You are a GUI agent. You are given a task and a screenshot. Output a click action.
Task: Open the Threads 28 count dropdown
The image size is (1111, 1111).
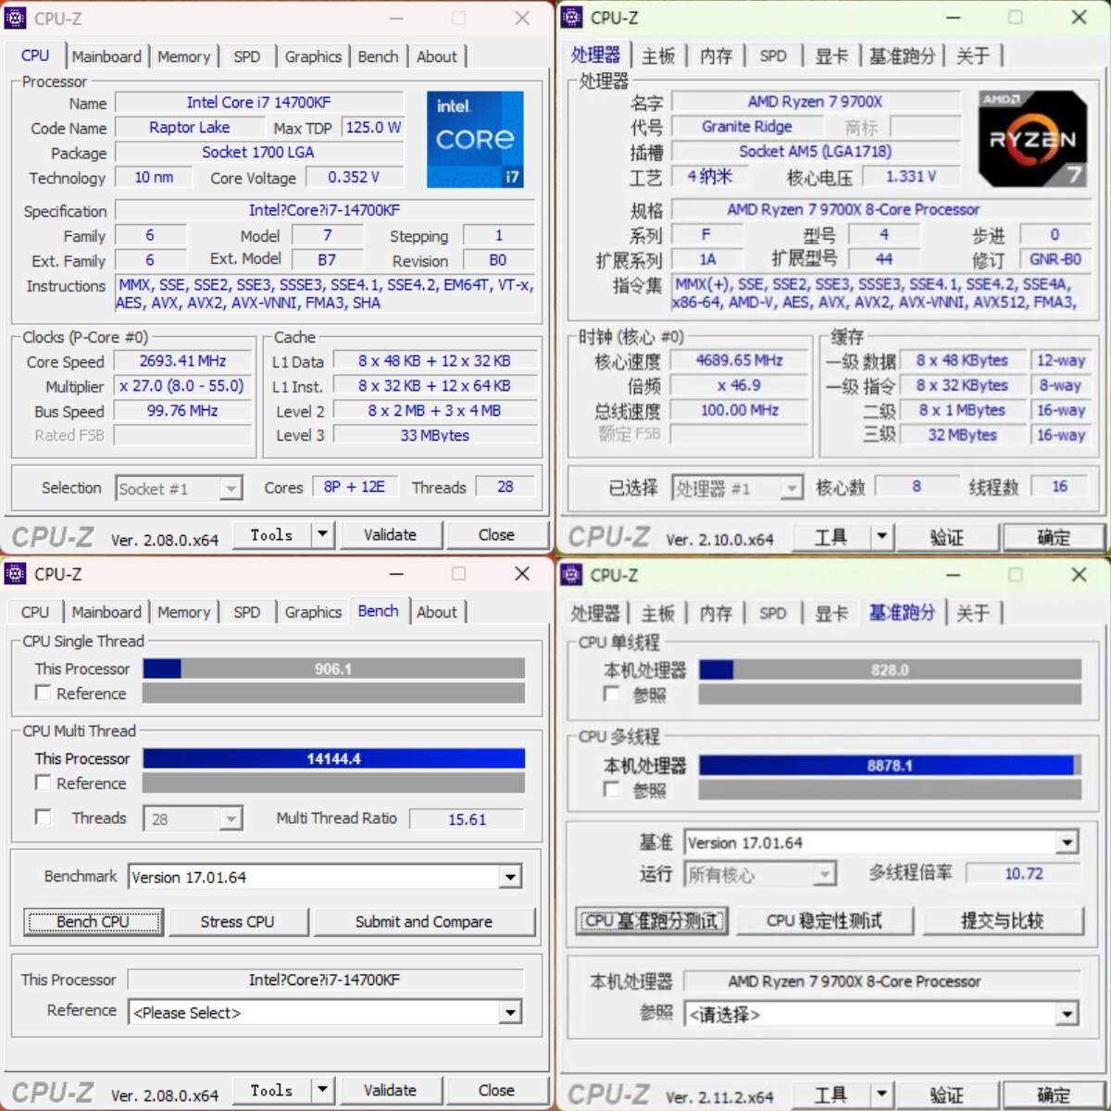[231, 818]
